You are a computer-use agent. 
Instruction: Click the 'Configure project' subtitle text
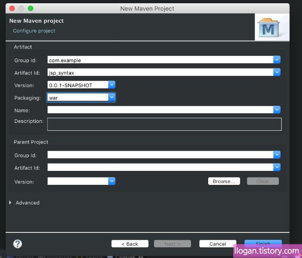(34, 31)
